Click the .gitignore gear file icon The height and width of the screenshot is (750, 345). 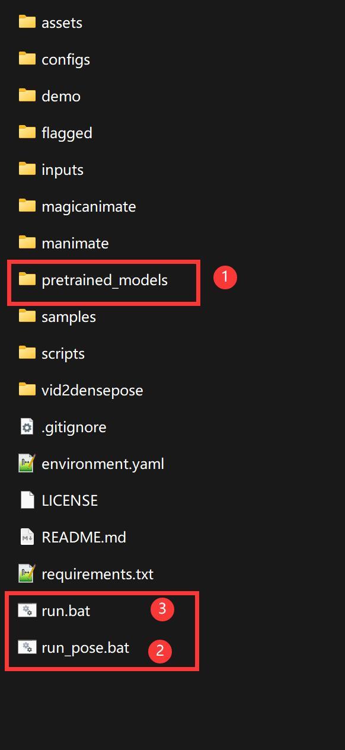click(27, 427)
